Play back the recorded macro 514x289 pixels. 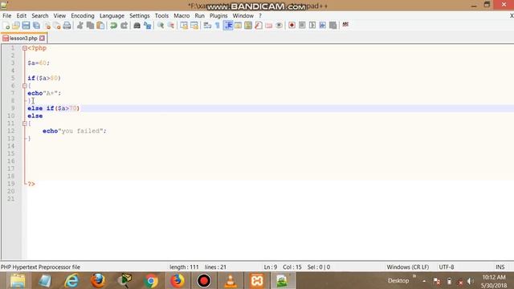(312, 26)
